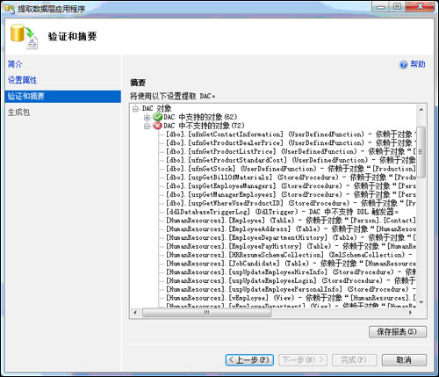Image resolution: width=439 pixels, height=377 pixels.
Task: Go to the 设置属性 wizard page
Action: coord(22,80)
